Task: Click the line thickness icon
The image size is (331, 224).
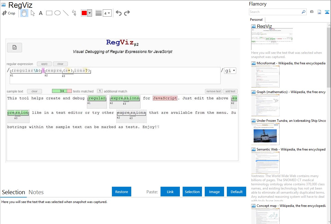Action: coord(99,13)
